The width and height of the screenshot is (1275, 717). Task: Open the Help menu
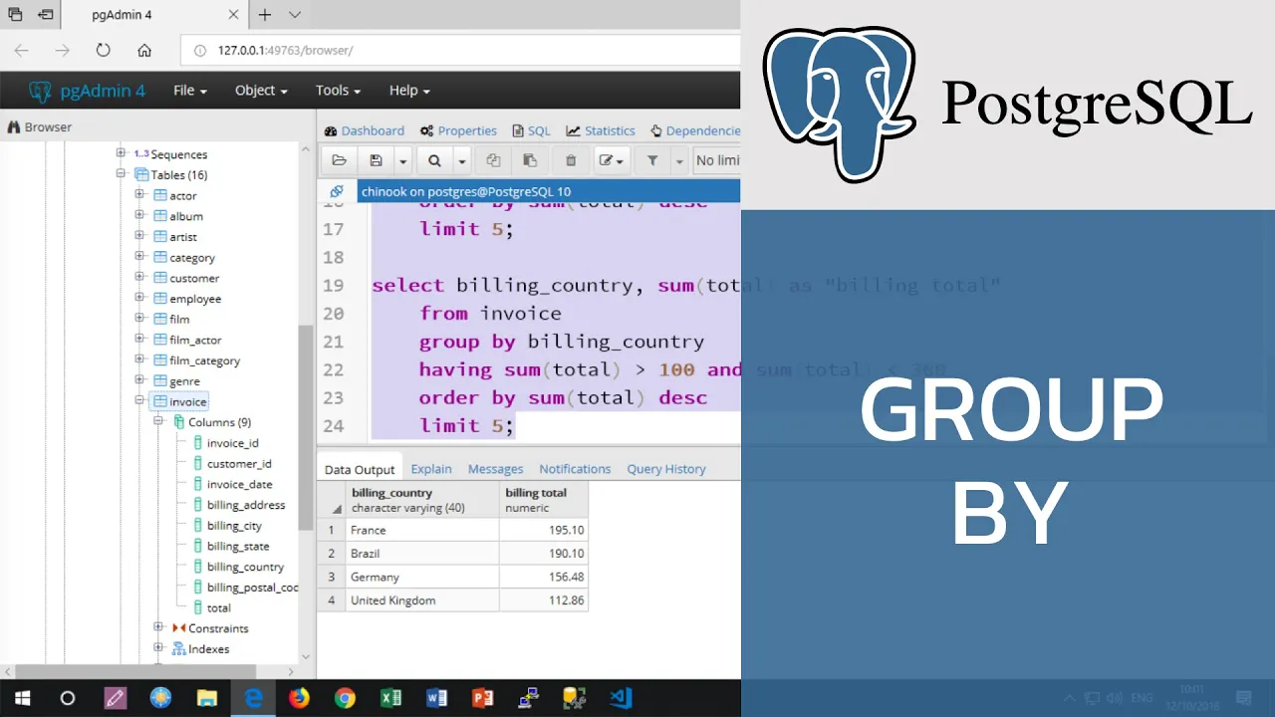[409, 90]
